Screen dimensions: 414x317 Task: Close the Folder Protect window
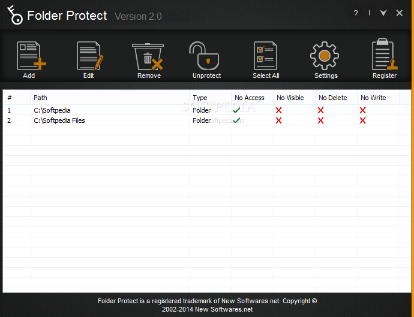click(x=400, y=13)
